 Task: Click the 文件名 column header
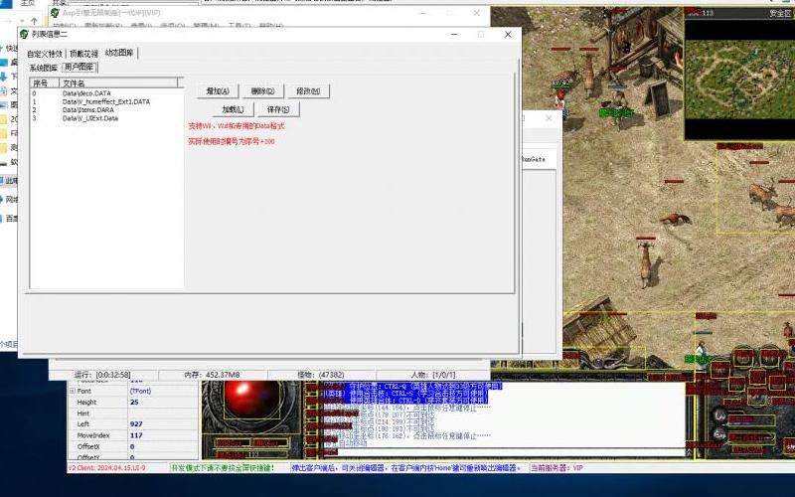[118, 83]
